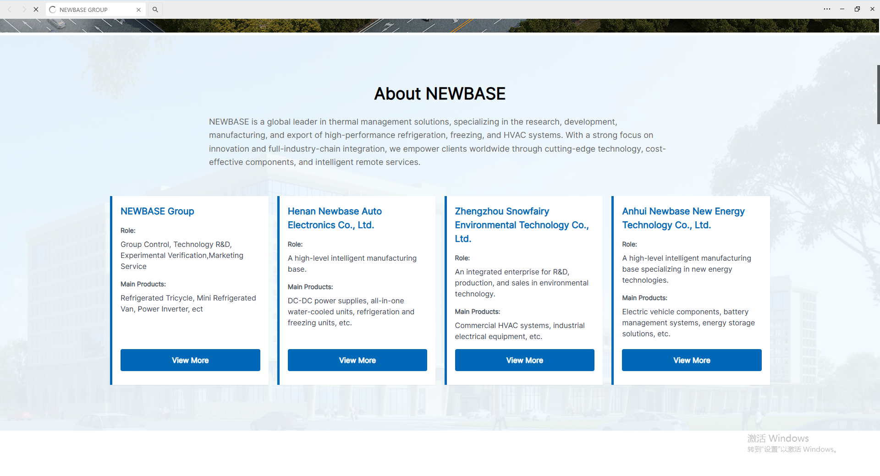Viewport: 880px width, 476px height.
Task: Click the browser forward navigation arrow
Action: click(24, 9)
